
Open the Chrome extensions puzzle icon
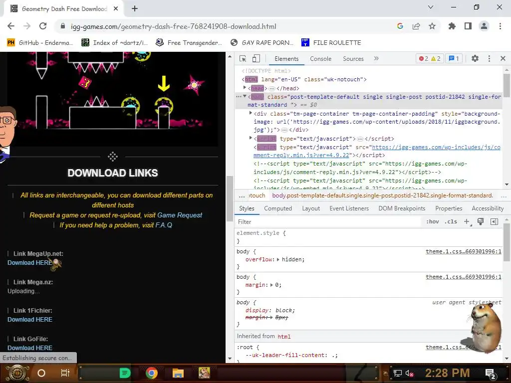click(452, 26)
